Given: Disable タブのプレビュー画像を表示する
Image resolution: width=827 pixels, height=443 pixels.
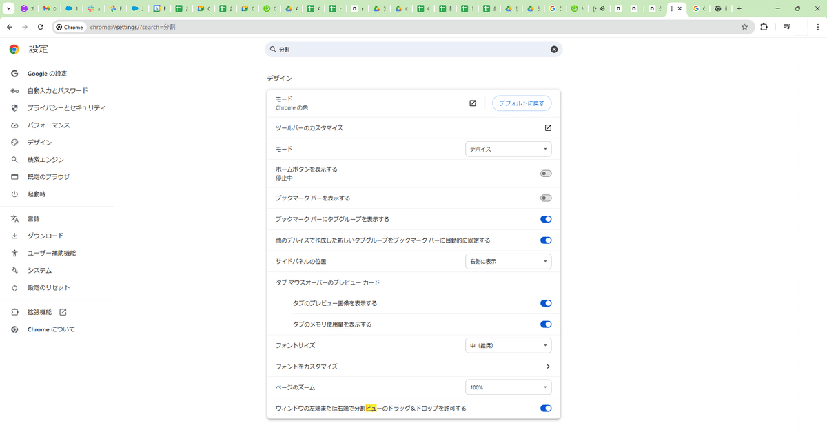Looking at the screenshot, I should tap(546, 303).
